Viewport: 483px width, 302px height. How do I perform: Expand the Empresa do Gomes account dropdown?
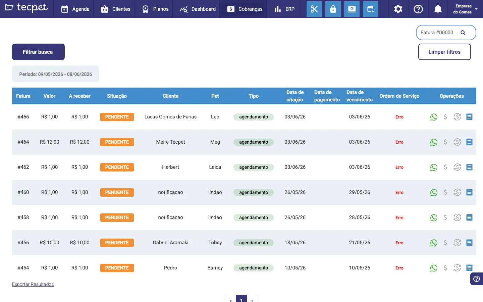coord(465,9)
